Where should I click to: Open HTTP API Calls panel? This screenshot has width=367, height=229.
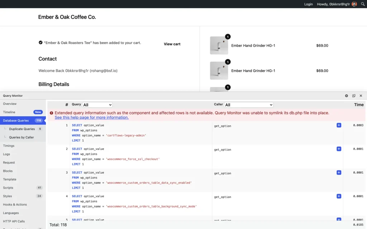pyautogui.click(x=14, y=221)
